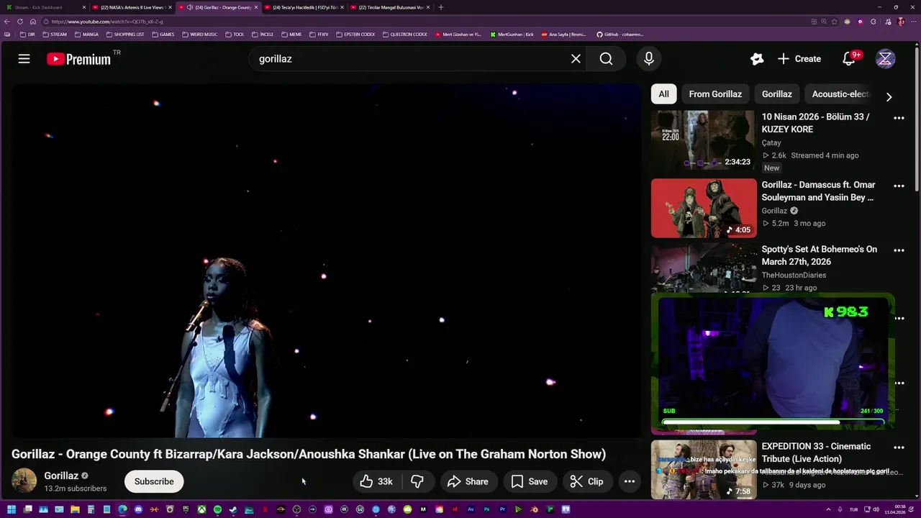
Task: Open the notifications bell
Action: tap(849, 59)
